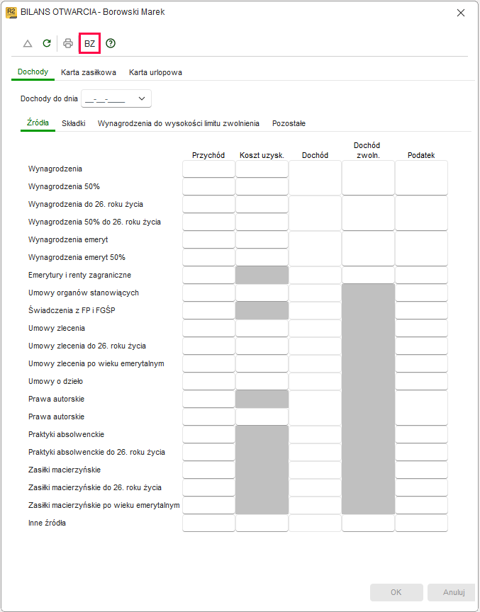Click Podatek field for Zasiłki macierzyńskie po wieku emerytalnym
Viewport: 480px width, 612px height.
[421, 505]
